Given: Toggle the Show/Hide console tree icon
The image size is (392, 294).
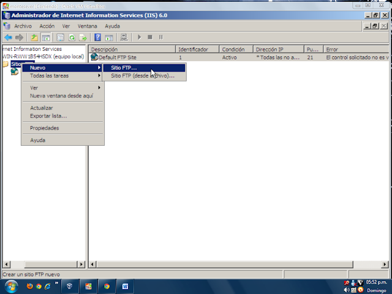Looking at the screenshot, I should 46,37.
